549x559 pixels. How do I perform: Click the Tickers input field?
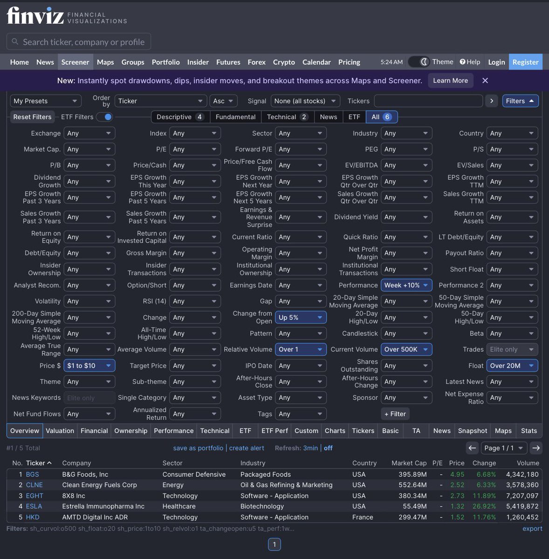point(428,101)
